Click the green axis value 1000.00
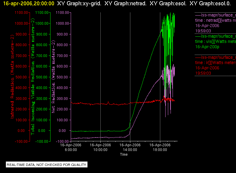Screen dimensions: 236x173 coord(42,23)
